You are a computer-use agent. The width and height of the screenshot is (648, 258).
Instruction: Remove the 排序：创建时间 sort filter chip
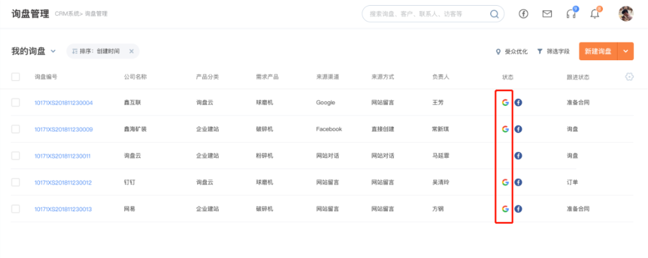click(131, 51)
